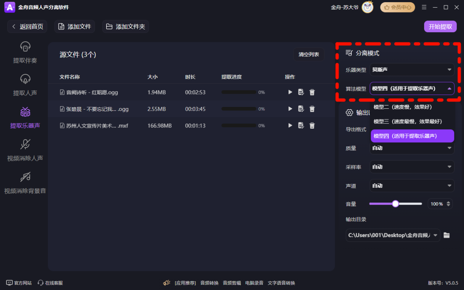Viewport: 464px width, 290px height.
Task: Click the app logo in title bar
Action: pos(10,7)
